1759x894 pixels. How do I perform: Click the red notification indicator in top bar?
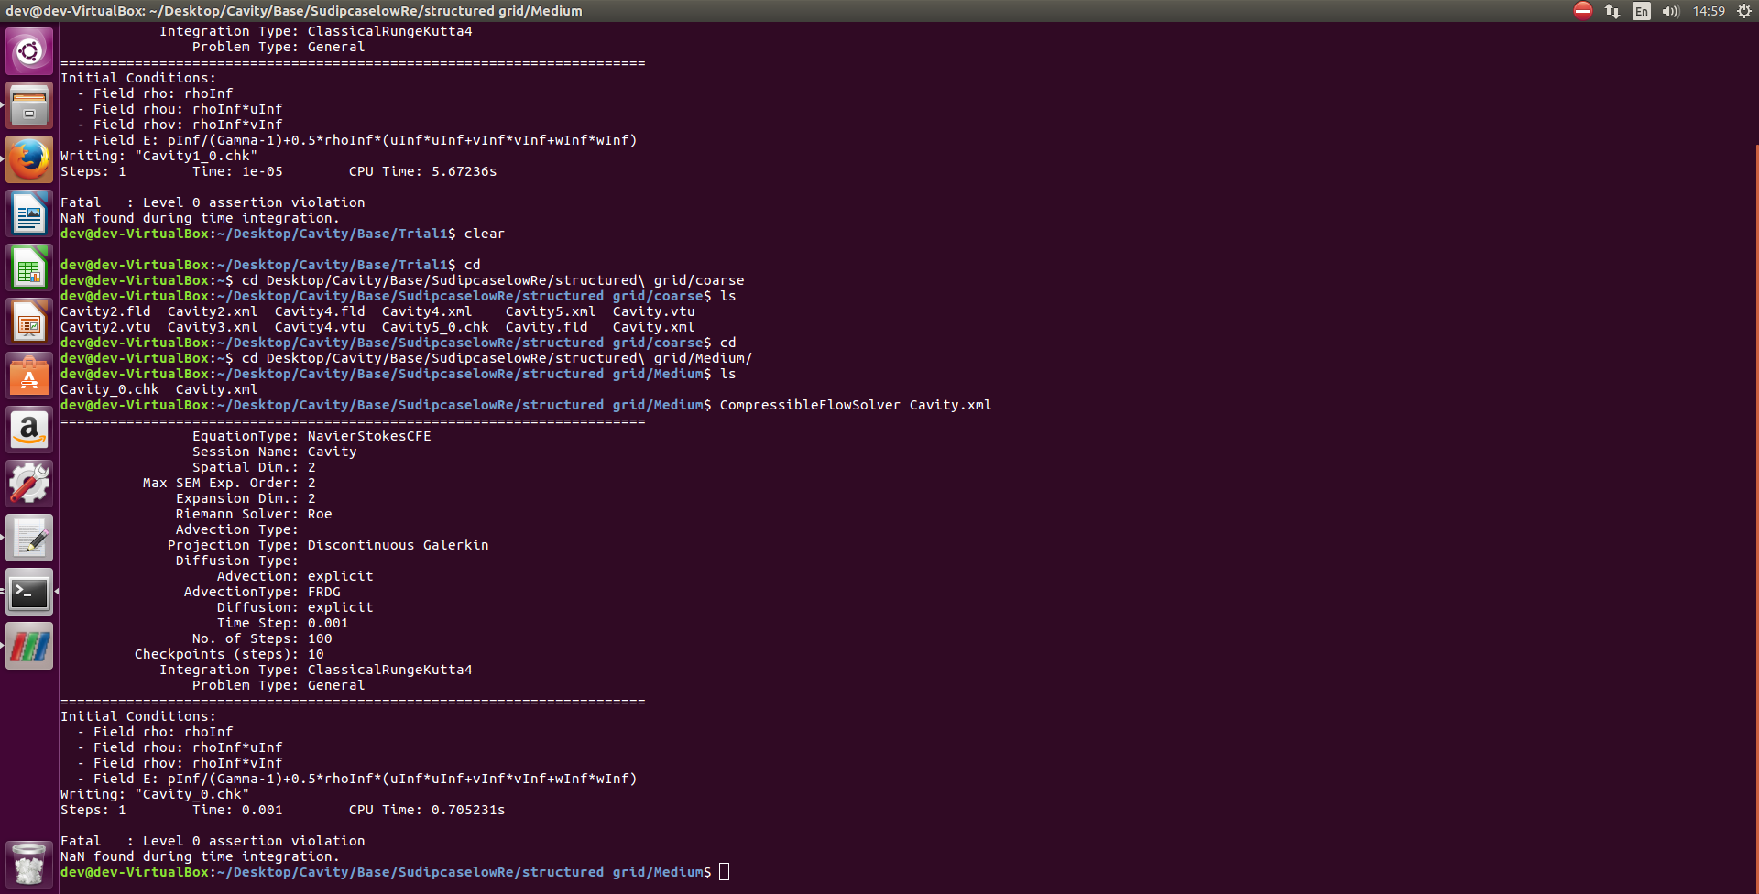click(1583, 11)
